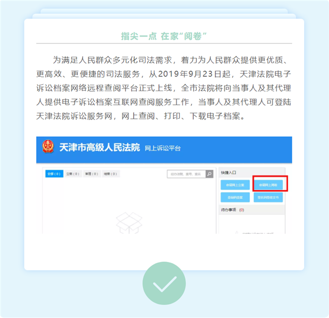Go to the 结案 (0) tab
The image size is (329, 318).
110,174
